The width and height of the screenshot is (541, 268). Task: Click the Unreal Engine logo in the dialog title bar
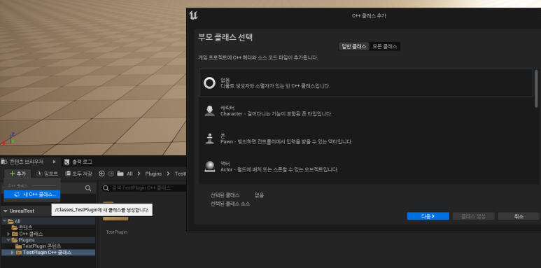pos(194,15)
